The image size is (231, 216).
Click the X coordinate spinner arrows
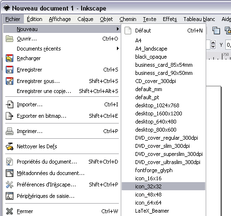(x=213, y=45)
